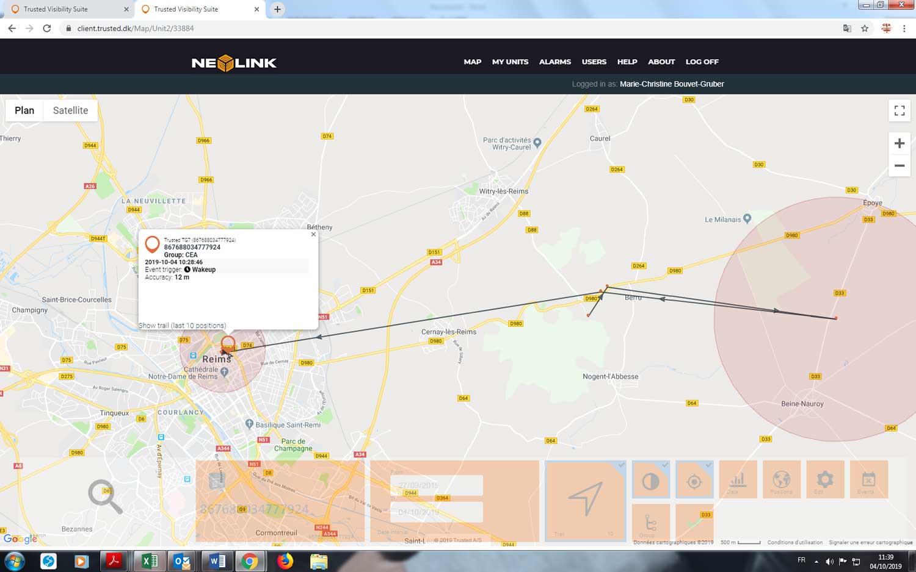Open the Data bar chart tile
The height and width of the screenshot is (572, 916).
738,479
